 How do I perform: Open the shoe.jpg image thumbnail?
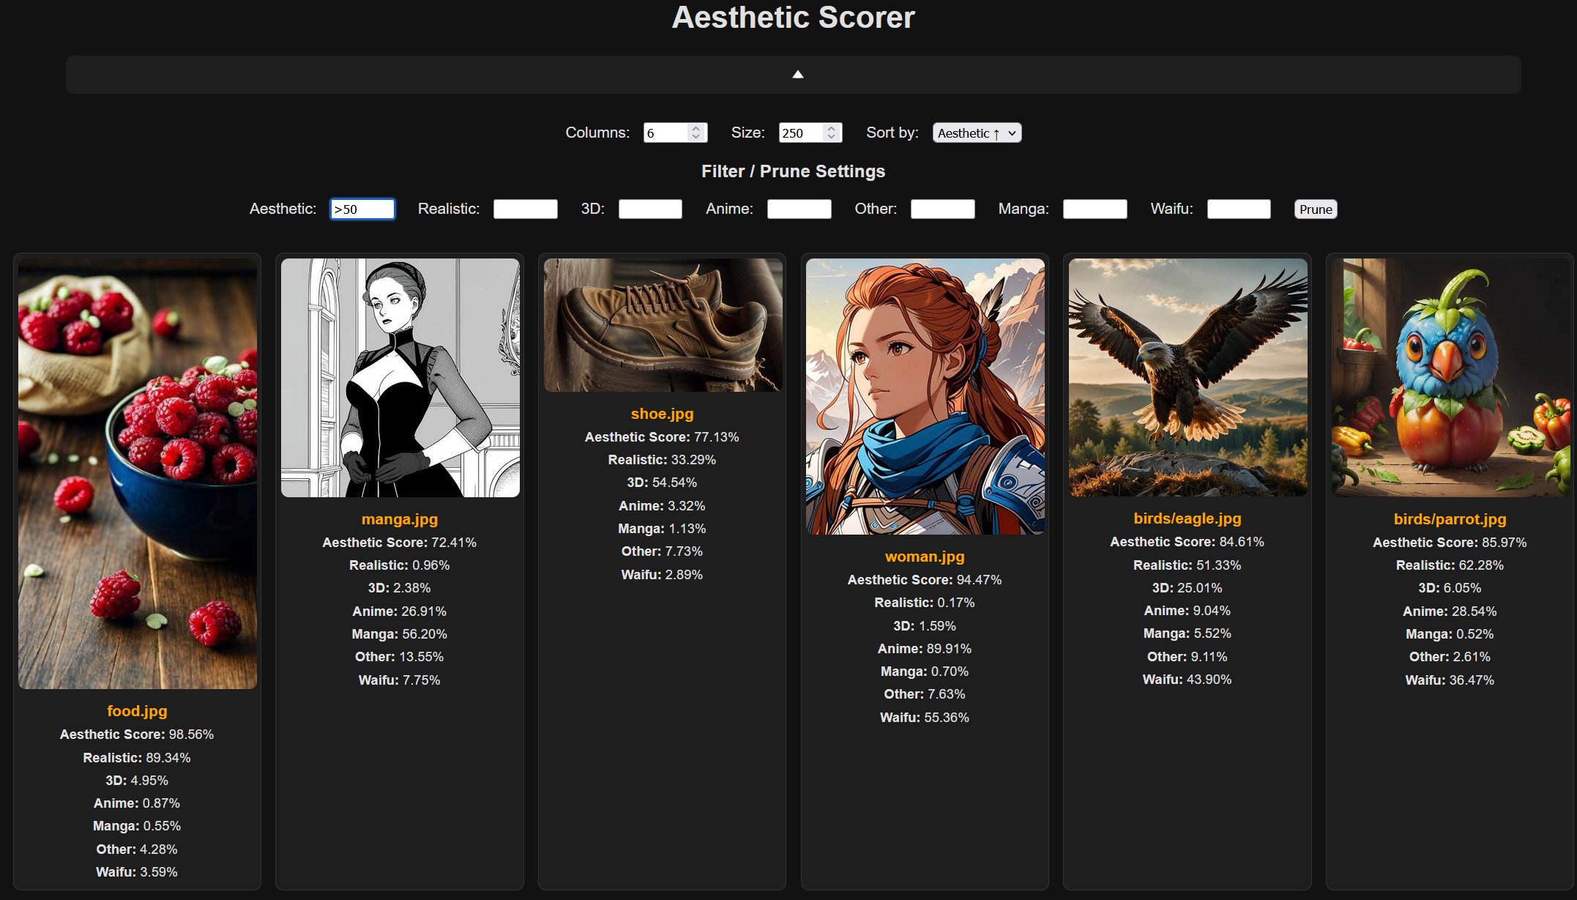[663, 325]
